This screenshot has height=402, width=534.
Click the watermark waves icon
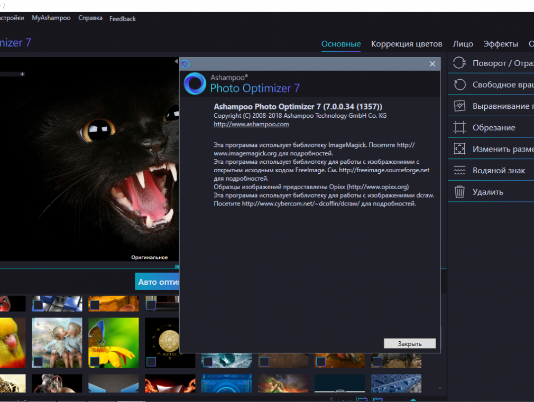click(459, 170)
